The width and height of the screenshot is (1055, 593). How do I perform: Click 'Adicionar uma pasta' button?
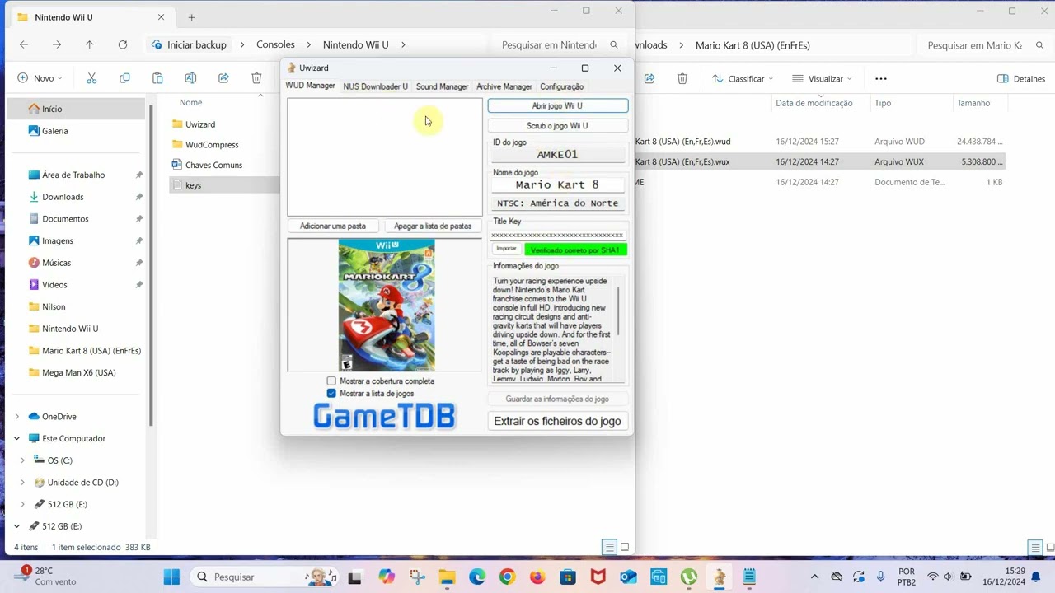point(332,226)
